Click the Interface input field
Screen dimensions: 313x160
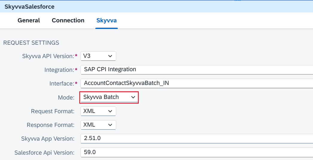197,83
